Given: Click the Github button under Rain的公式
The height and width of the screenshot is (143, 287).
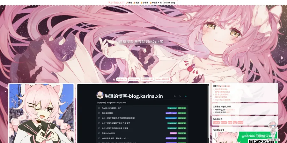Looking at the screenshot, I should 216,123.
